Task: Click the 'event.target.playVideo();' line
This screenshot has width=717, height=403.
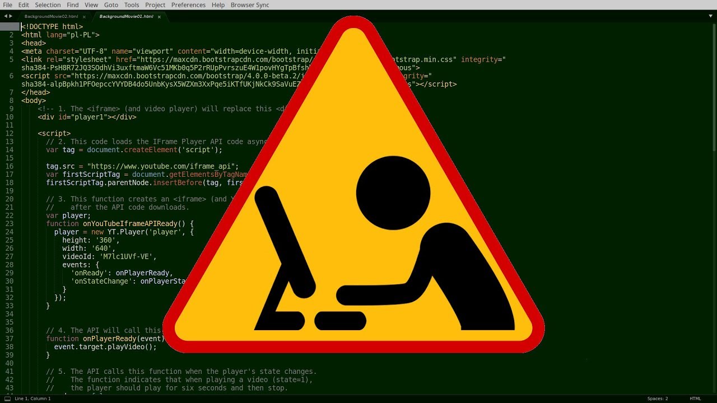Action: pos(105,346)
